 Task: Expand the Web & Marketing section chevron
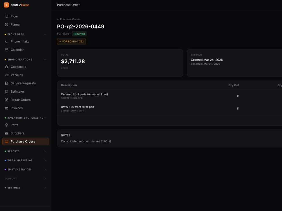pos(45,160)
